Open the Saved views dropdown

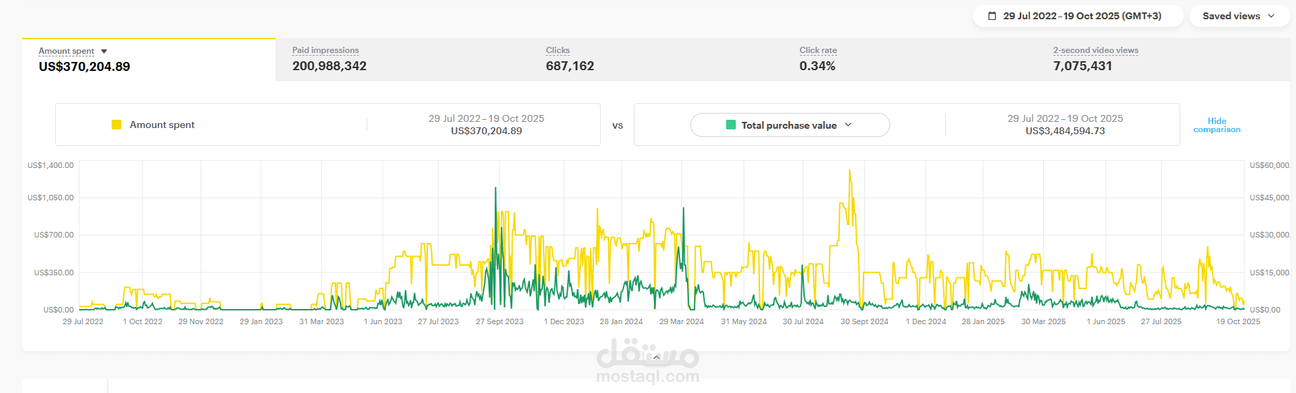pyautogui.click(x=1239, y=16)
